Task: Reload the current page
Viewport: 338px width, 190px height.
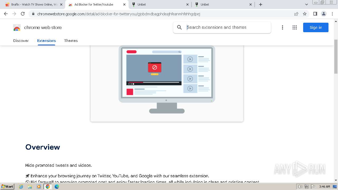Action: click(x=23, y=14)
